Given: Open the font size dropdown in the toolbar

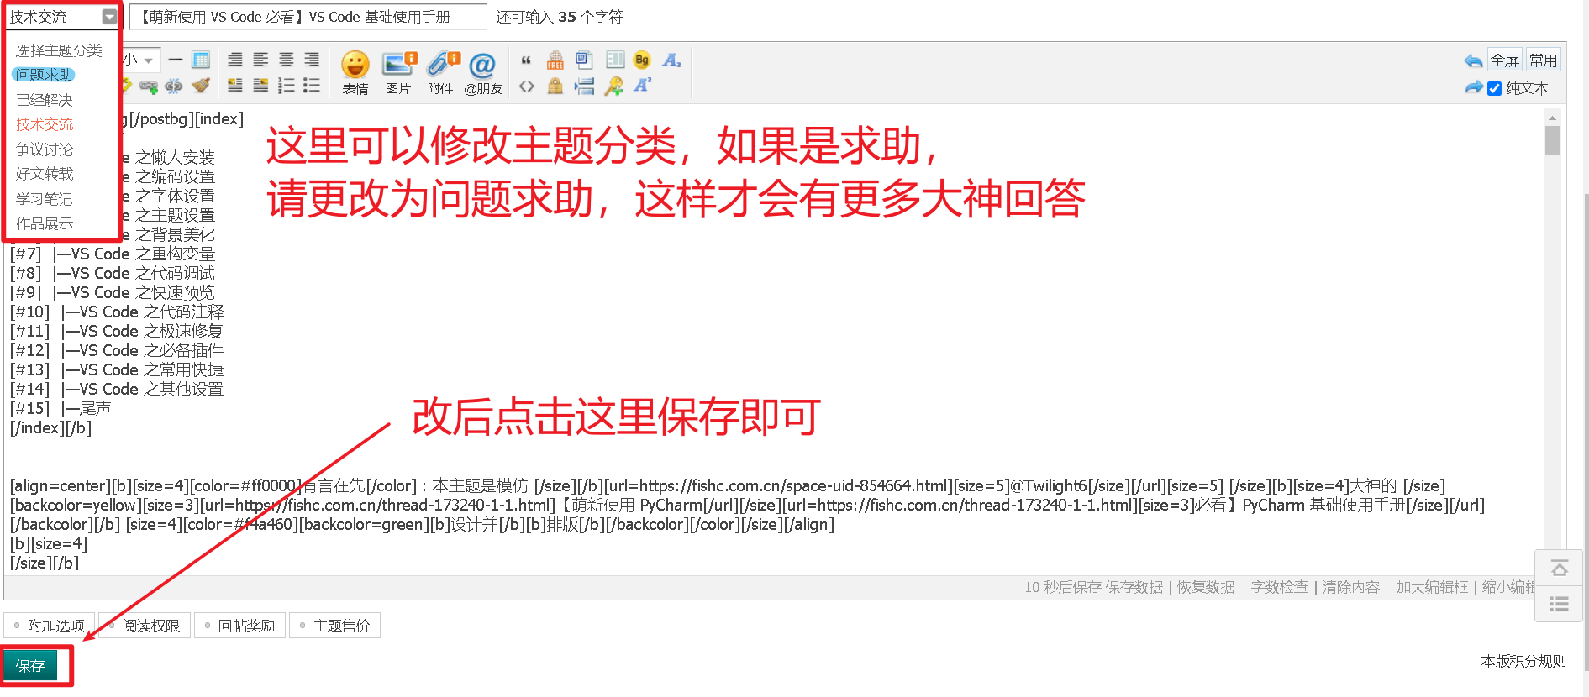Looking at the screenshot, I should pyautogui.click(x=140, y=60).
